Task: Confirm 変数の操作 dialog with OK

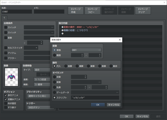Action: pos(98,105)
